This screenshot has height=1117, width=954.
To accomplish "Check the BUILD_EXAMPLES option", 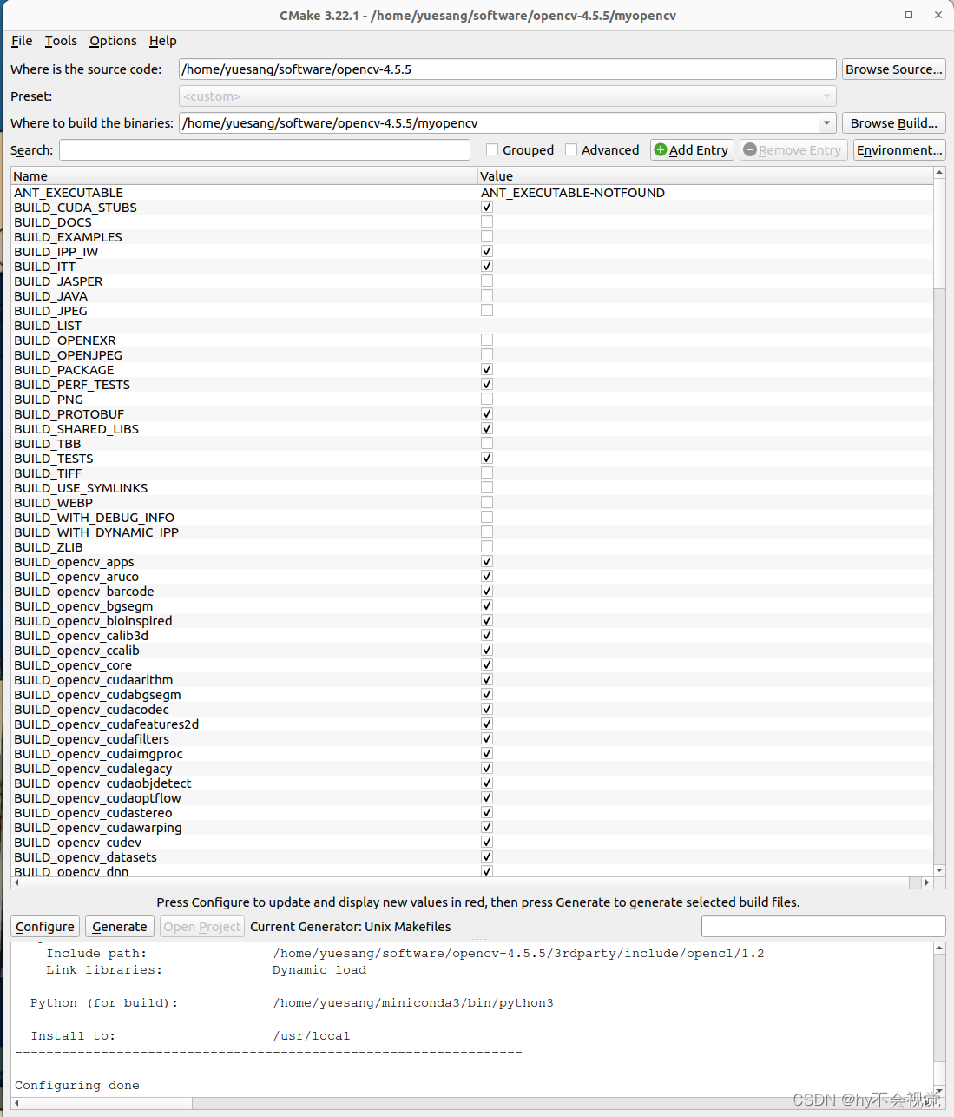I will pyautogui.click(x=486, y=235).
